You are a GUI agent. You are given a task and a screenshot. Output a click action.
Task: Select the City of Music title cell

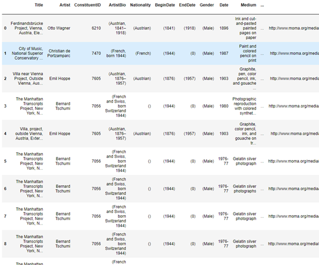27,53
